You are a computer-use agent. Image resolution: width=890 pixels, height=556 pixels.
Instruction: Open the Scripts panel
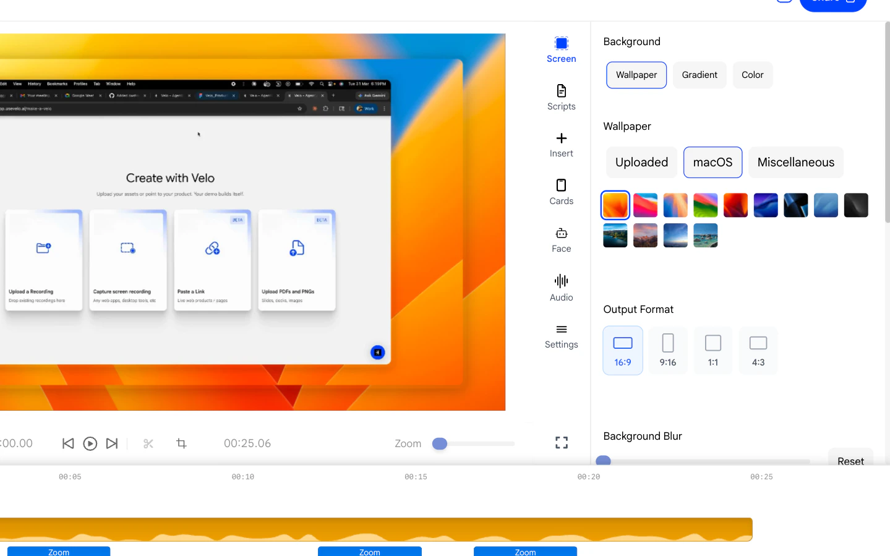[561, 98]
